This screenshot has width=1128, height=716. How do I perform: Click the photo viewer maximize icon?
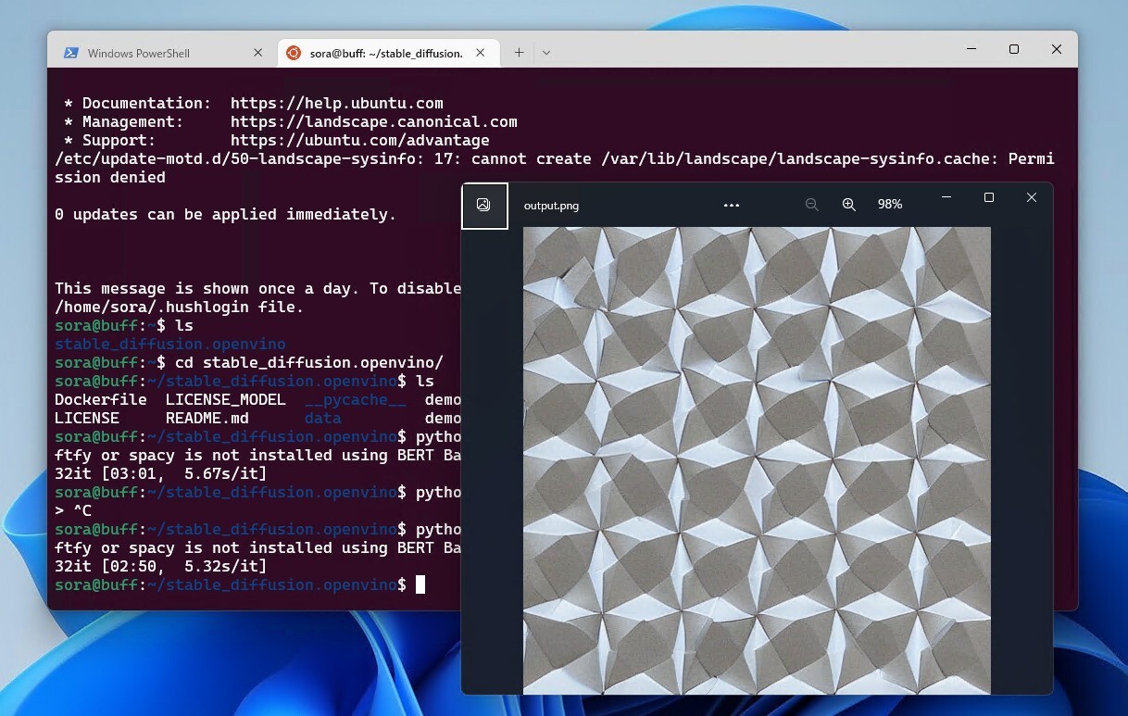point(988,197)
